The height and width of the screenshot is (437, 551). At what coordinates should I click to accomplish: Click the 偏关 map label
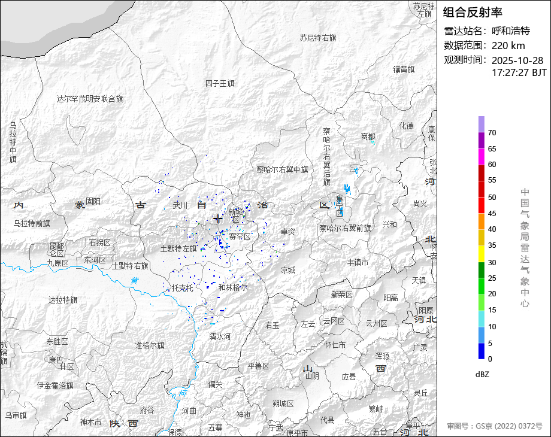tap(216, 384)
